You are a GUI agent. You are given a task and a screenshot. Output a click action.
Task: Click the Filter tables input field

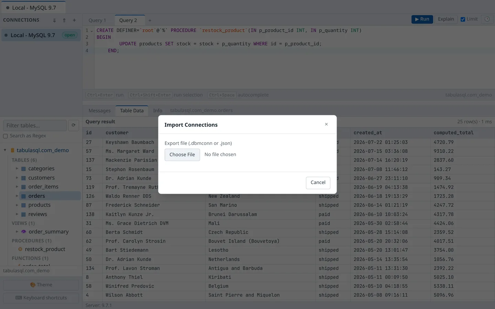[x=35, y=126]
